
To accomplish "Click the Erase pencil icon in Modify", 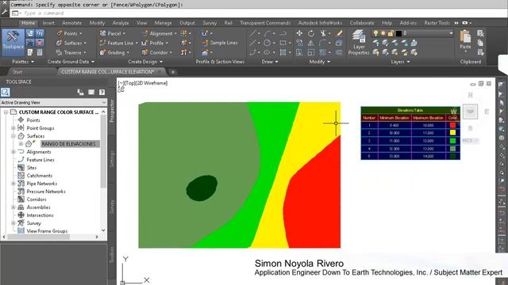I will [339, 33].
